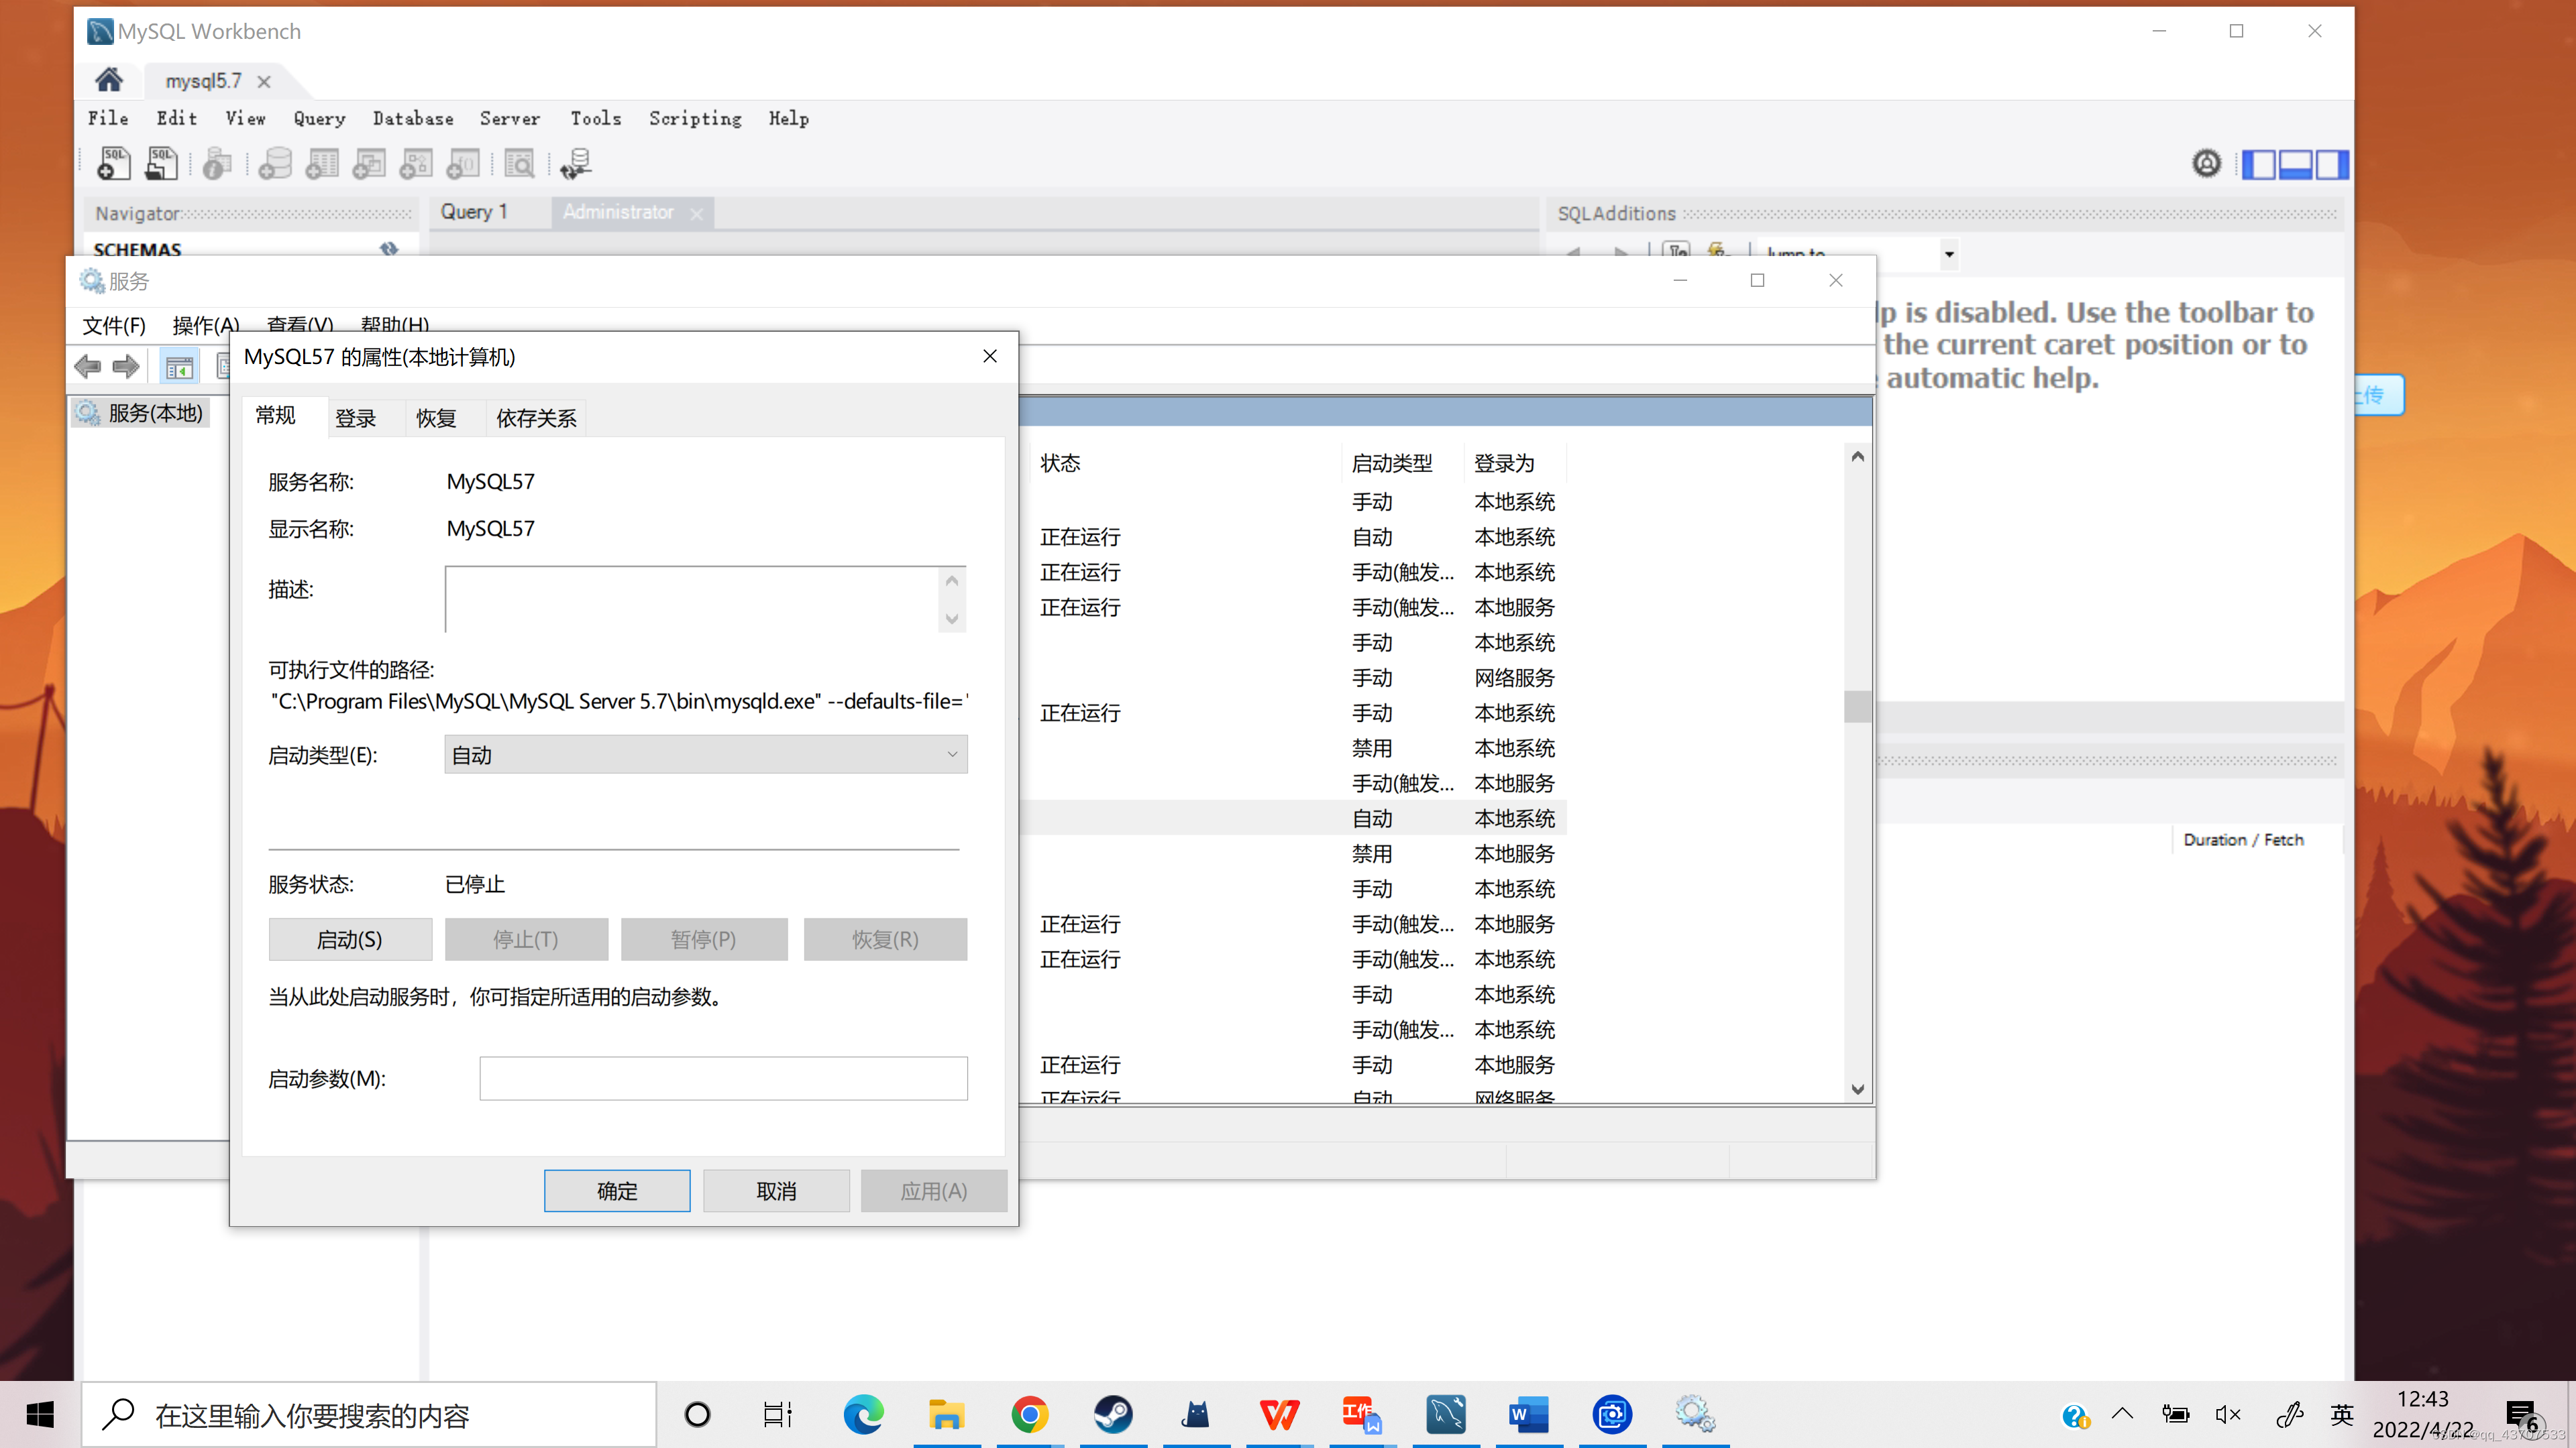Click the MySQL Workbench home icon
Screen dimensions: 2576x1448
pyautogui.click(x=108, y=80)
